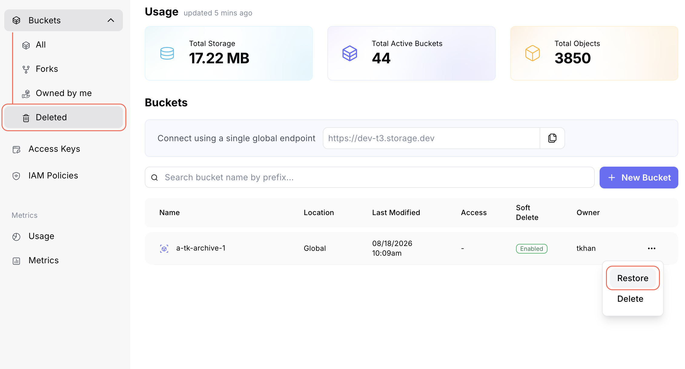Click the 44 active buckets value
Screen dimensions: 685x369
[381, 58]
